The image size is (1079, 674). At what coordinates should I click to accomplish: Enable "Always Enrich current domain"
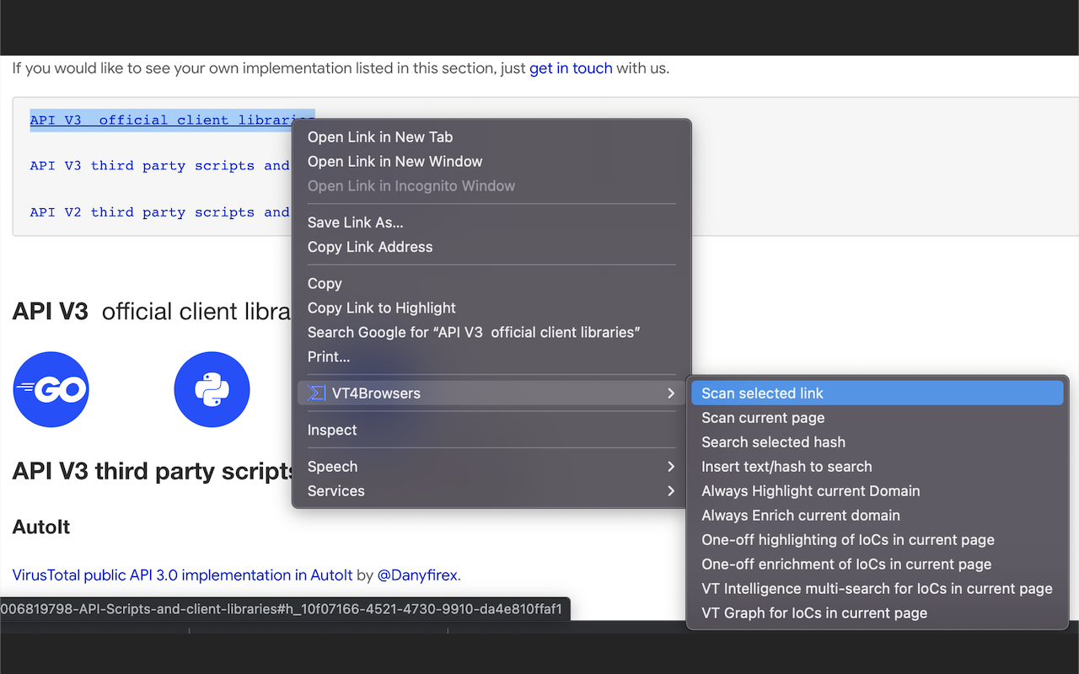click(801, 515)
